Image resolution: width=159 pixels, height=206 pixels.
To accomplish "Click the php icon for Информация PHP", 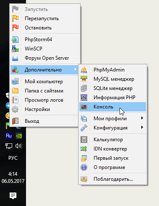I will [x=84, y=98].
